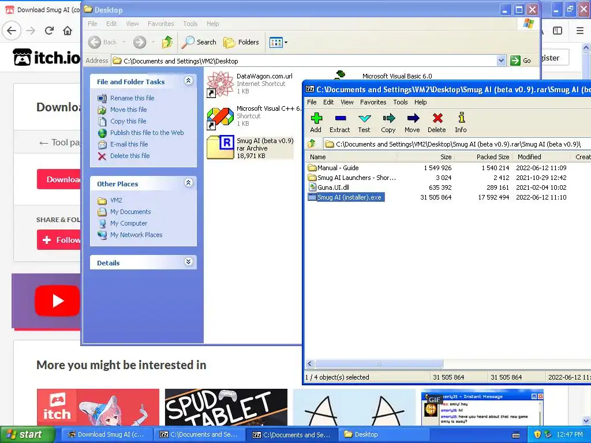The width and height of the screenshot is (591, 443).
Task: Select the Smug AI (beta v0.9) rar archive
Action: tap(250, 148)
